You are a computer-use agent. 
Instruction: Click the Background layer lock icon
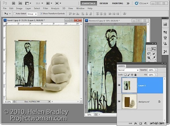(x=159, y=102)
